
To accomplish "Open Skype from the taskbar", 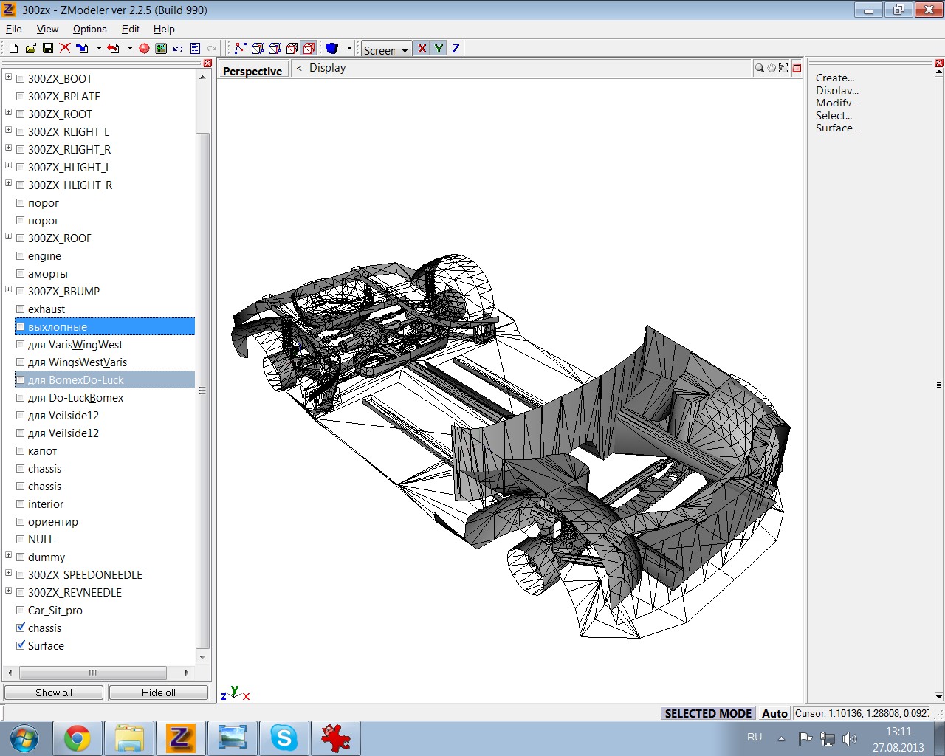I will coord(283,738).
